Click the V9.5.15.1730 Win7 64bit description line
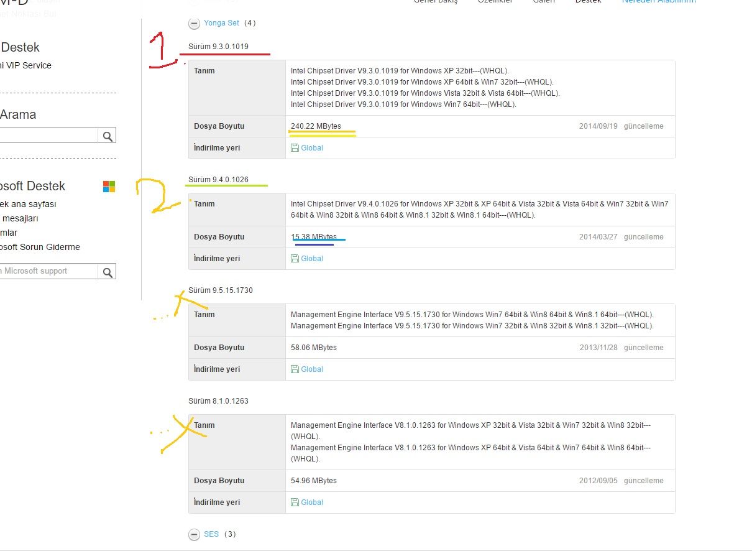Screen dimensions: 752x551 point(472,315)
